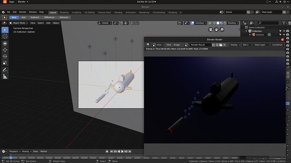
Task: Open the Combined pass dropdown
Action: 278,45
